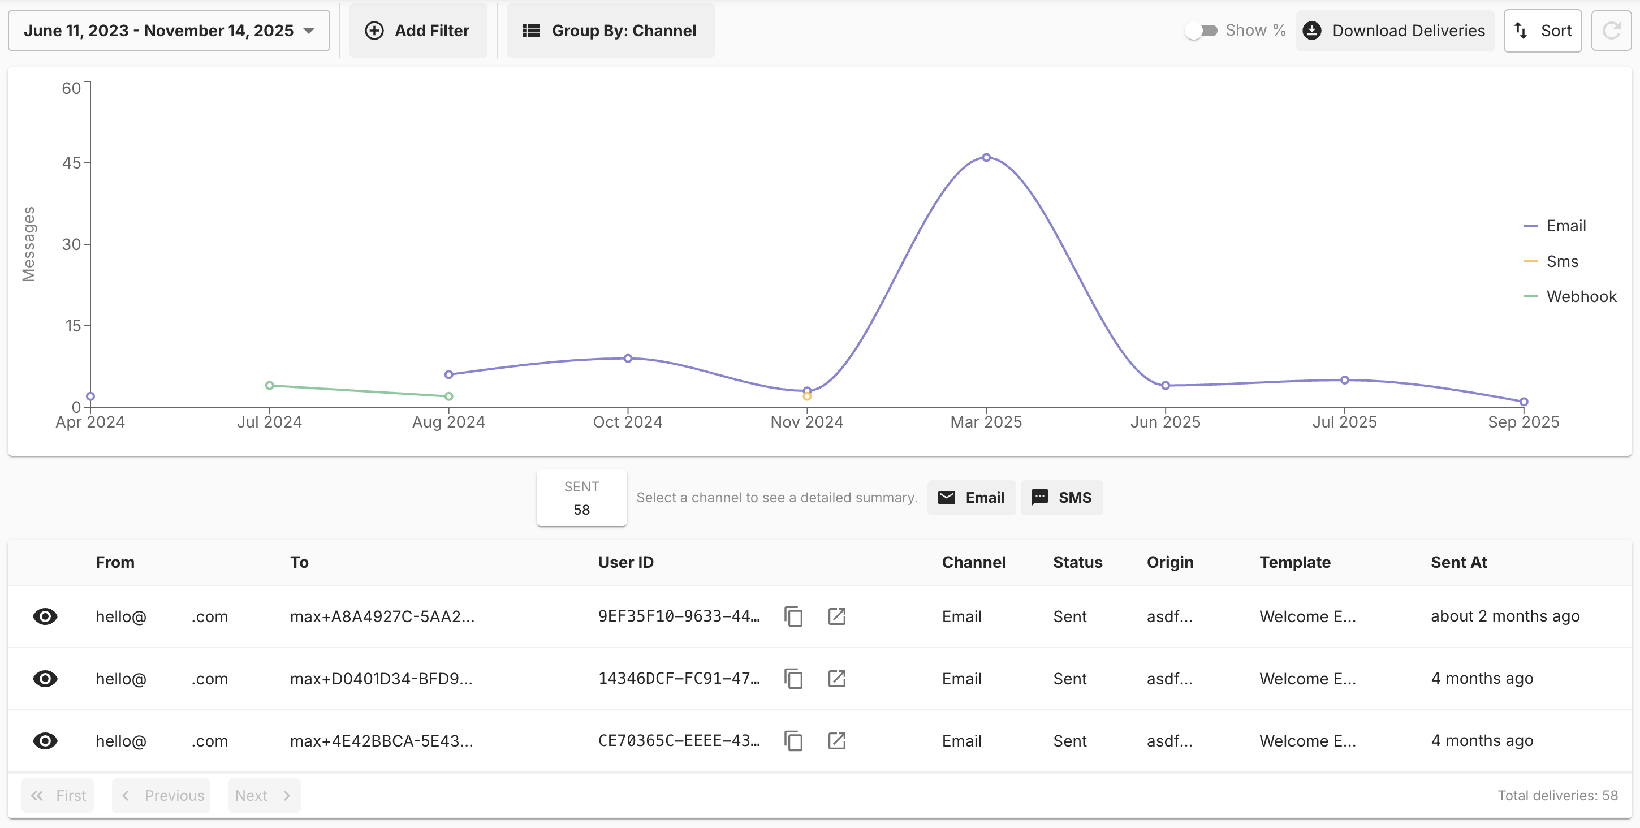Open user CE70365C external link icon

(x=836, y=741)
